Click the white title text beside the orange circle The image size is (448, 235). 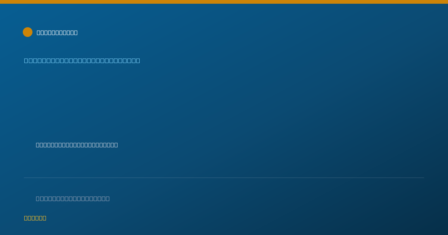pos(57,32)
